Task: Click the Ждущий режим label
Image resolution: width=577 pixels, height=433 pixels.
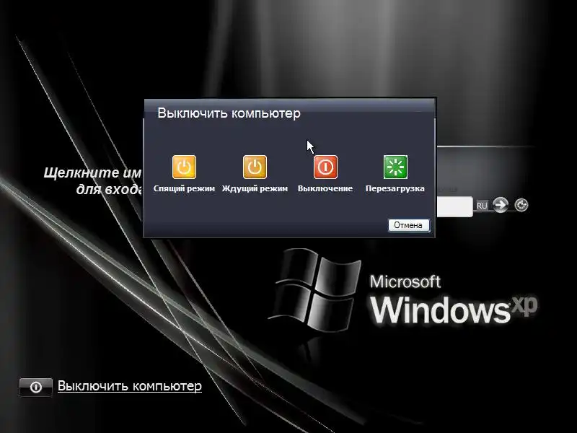Action: [x=255, y=188]
